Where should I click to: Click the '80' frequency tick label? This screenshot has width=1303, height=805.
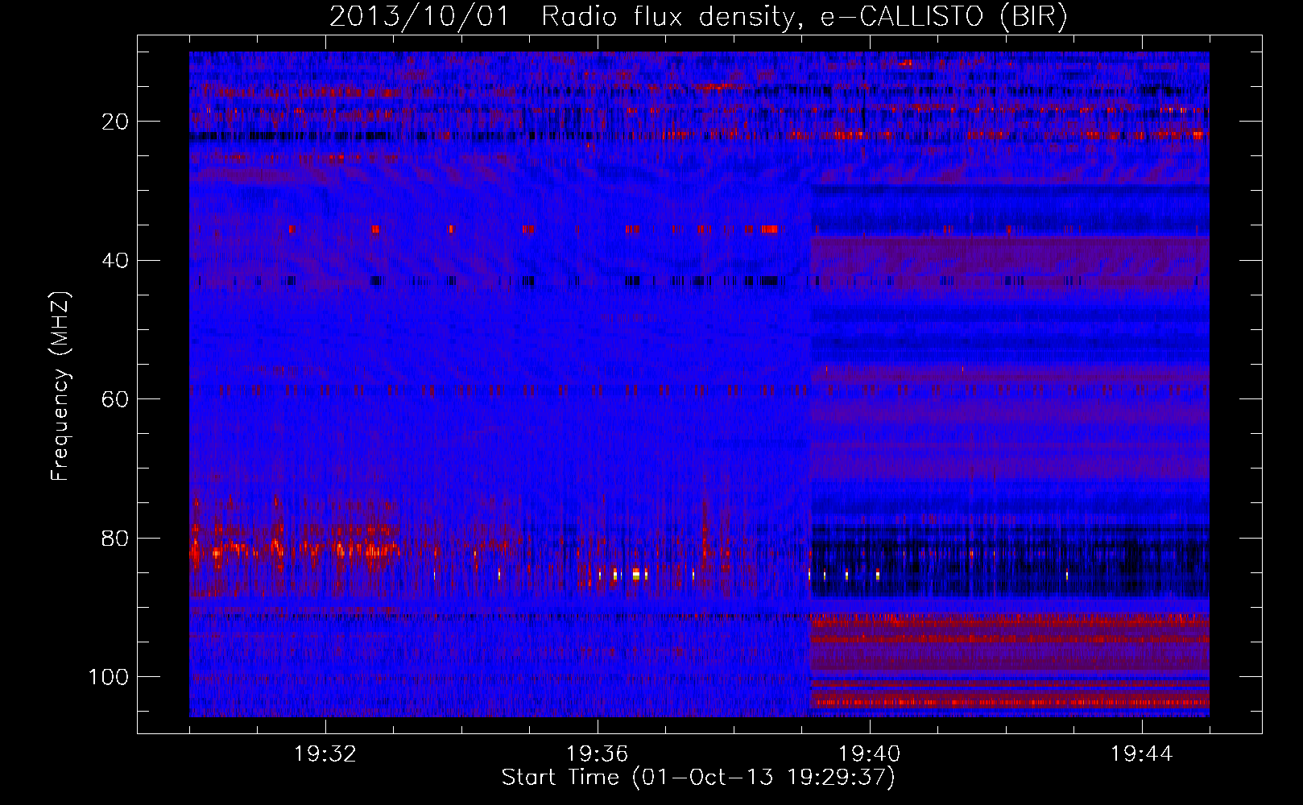[x=115, y=539]
